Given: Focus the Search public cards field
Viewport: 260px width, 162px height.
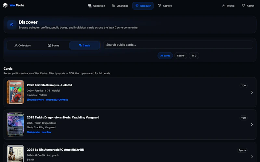Looking at the screenshot, I should tap(178, 45).
